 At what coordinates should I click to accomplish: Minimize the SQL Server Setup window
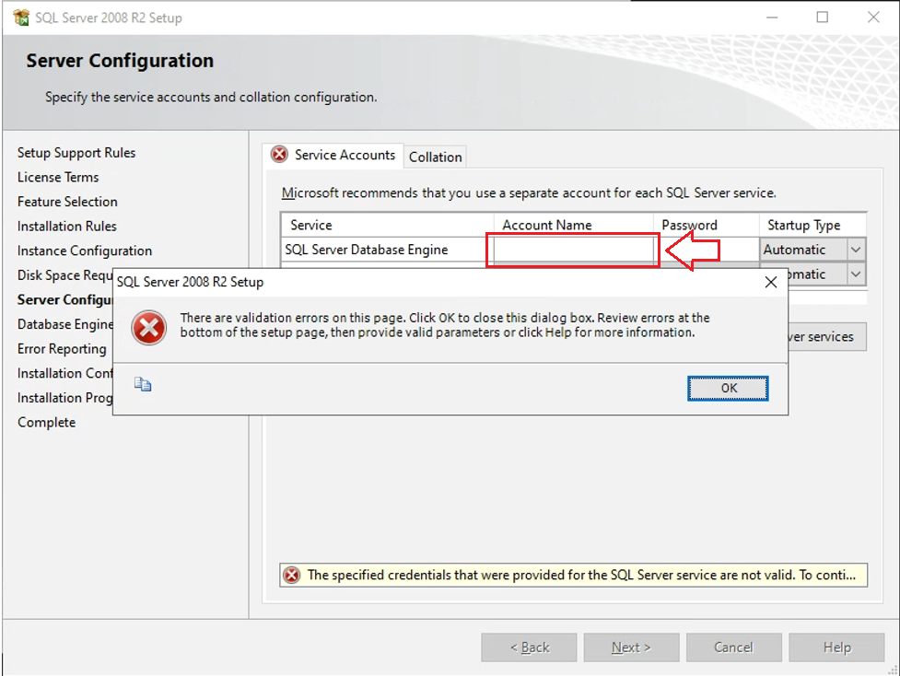coord(772,17)
